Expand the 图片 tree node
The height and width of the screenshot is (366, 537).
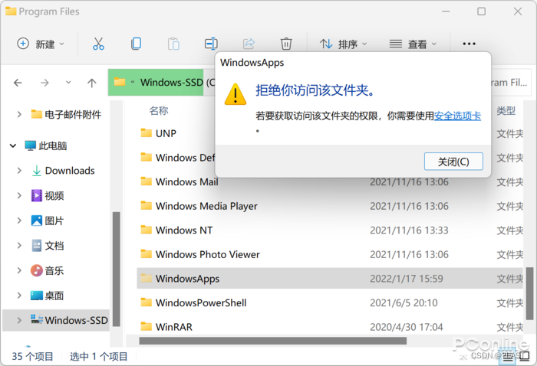tap(19, 221)
